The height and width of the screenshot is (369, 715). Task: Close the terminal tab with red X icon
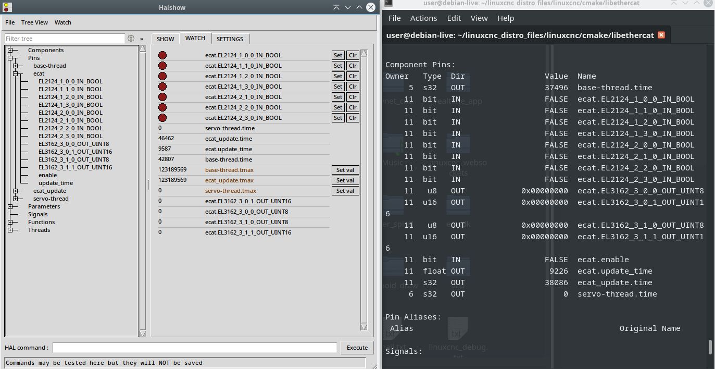tap(661, 35)
